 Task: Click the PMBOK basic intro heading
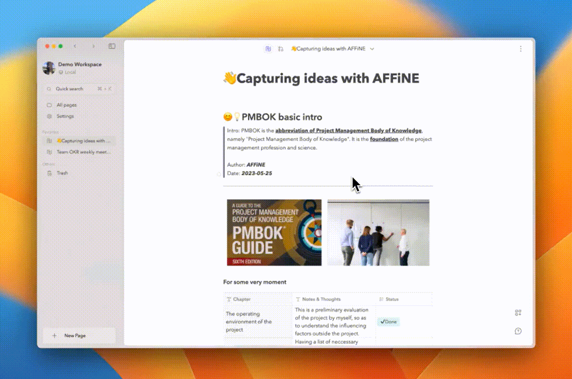[x=273, y=117]
